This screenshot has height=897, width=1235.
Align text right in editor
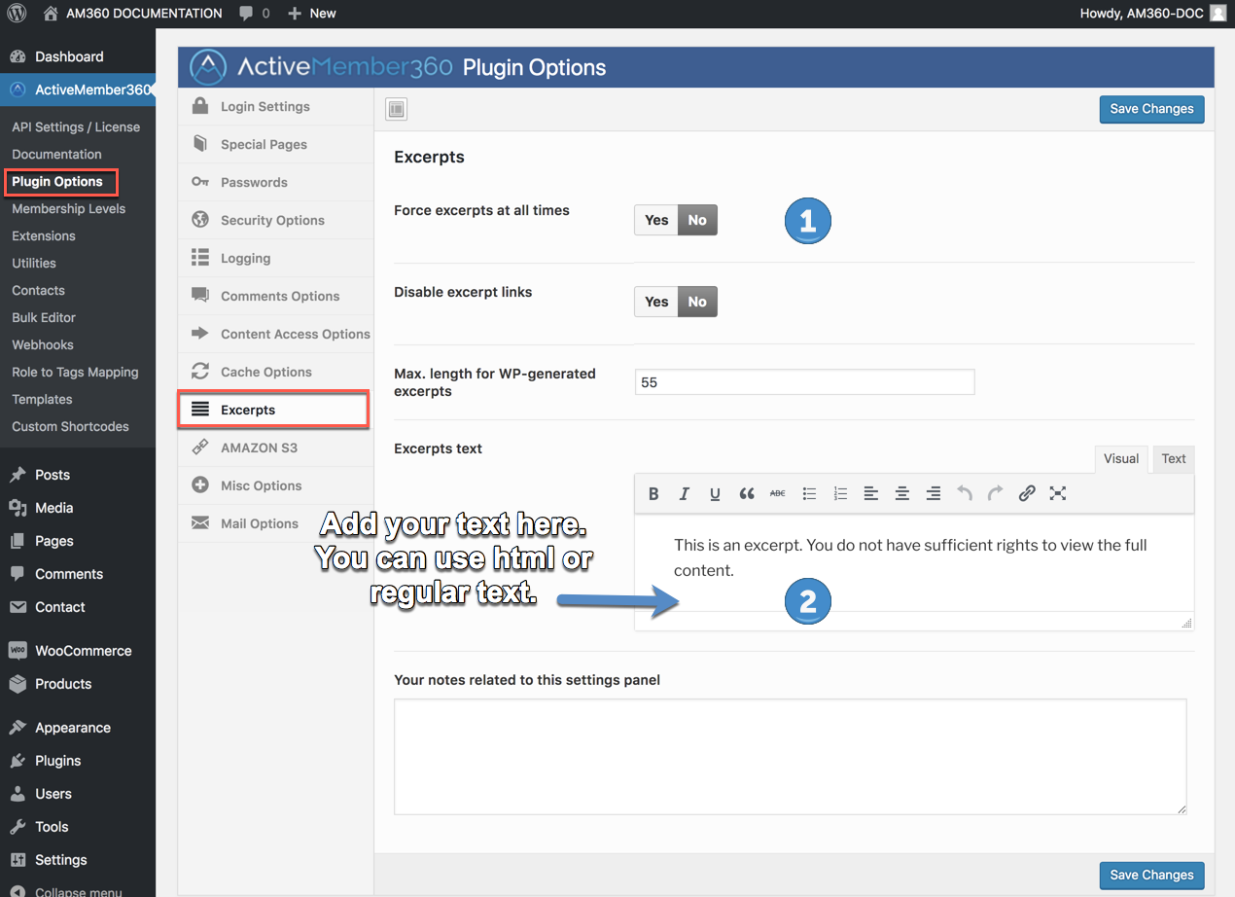pyautogui.click(x=934, y=494)
